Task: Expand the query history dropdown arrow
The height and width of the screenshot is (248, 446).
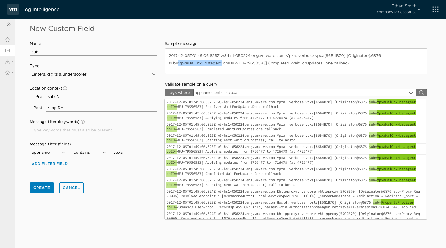Action: [x=411, y=93]
